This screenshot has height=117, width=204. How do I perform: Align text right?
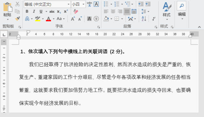click(x=120, y=11)
